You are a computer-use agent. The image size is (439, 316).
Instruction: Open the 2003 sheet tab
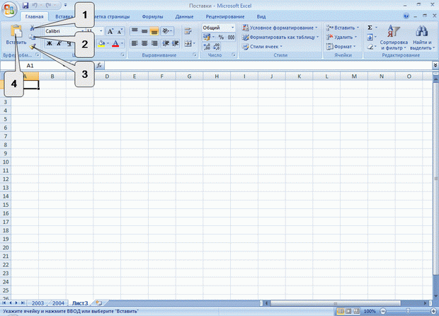point(38,303)
